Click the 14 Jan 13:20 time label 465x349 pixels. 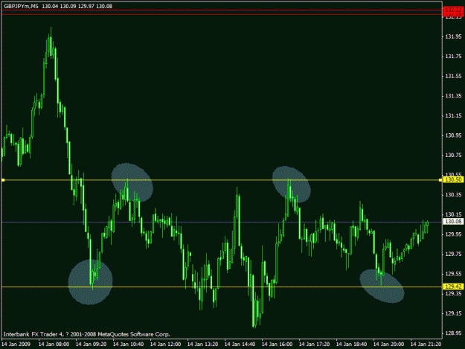pyautogui.click(x=203, y=345)
